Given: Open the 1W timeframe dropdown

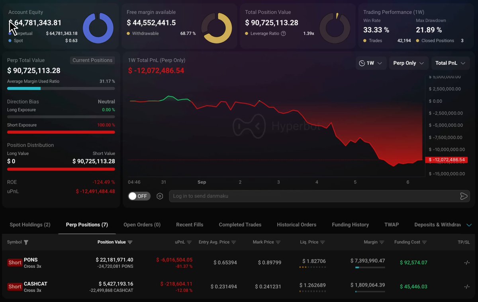Looking at the screenshot, I should pyautogui.click(x=371, y=63).
